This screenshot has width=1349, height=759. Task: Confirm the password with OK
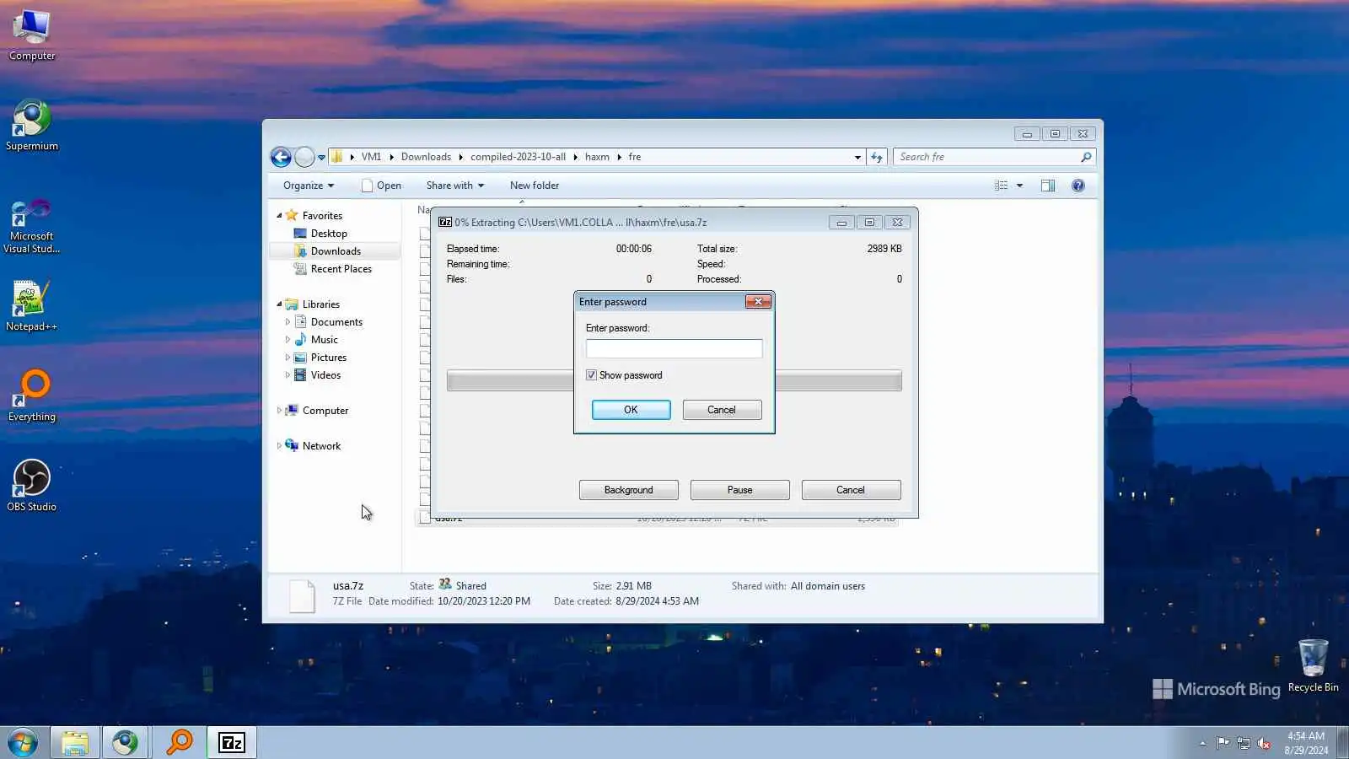pyautogui.click(x=631, y=410)
